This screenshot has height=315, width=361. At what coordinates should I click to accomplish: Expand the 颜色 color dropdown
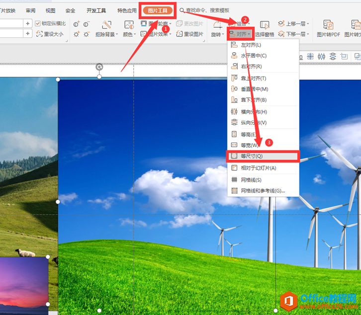(x=129, y=34)
